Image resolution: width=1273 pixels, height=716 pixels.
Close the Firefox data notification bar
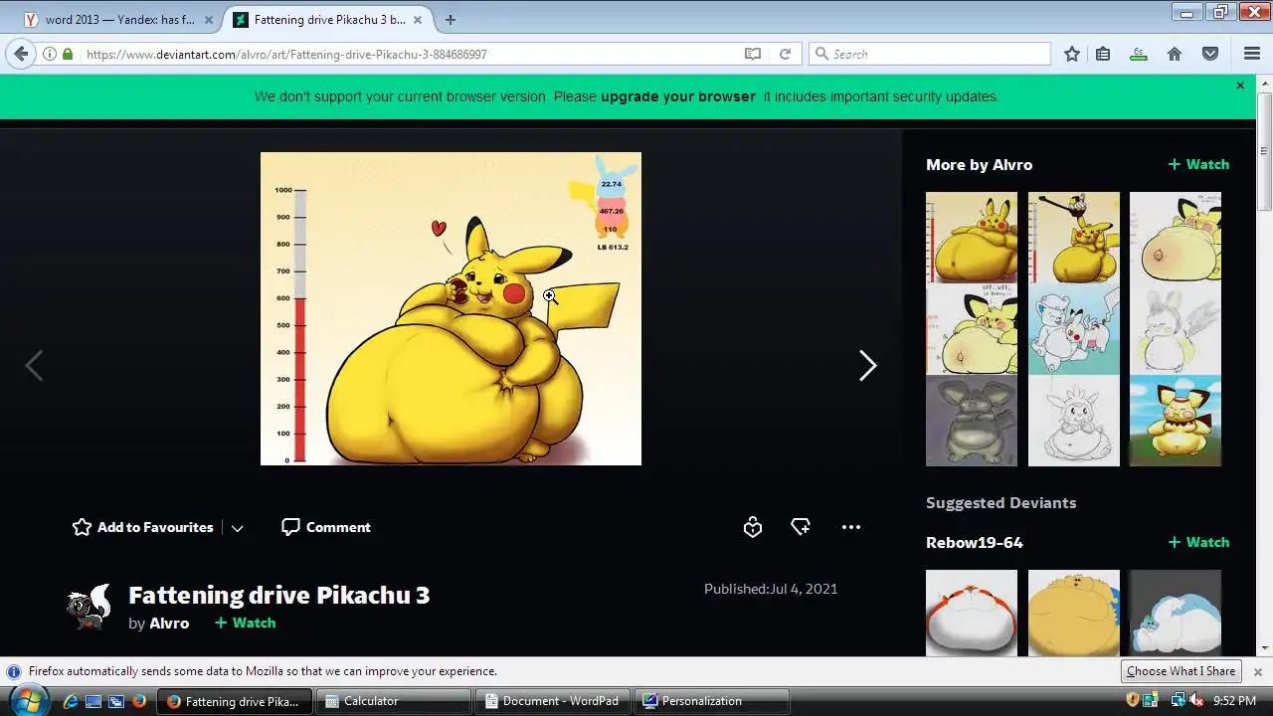(1257, 671)
